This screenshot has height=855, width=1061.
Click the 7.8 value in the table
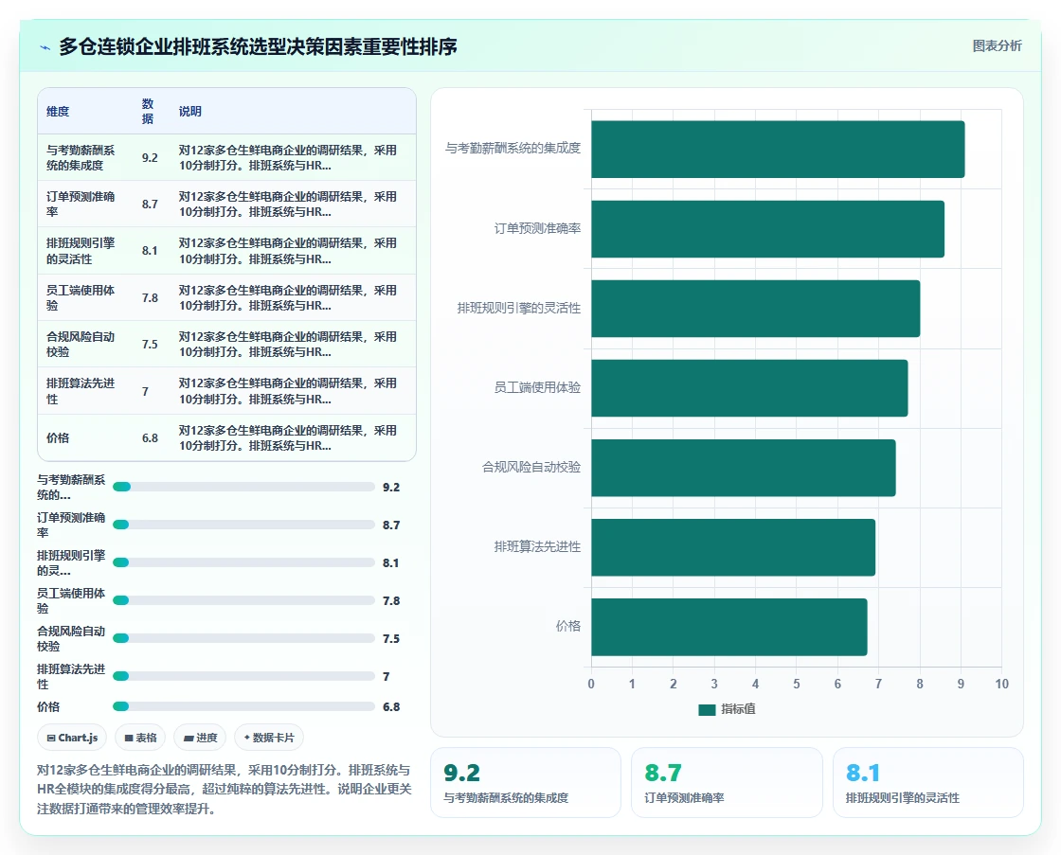[150, 298]
